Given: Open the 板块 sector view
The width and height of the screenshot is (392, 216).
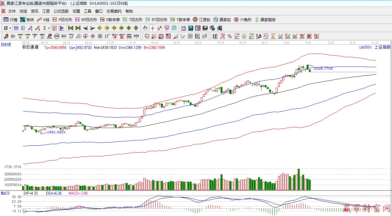Looking at the screenshot, I should 27,20.
